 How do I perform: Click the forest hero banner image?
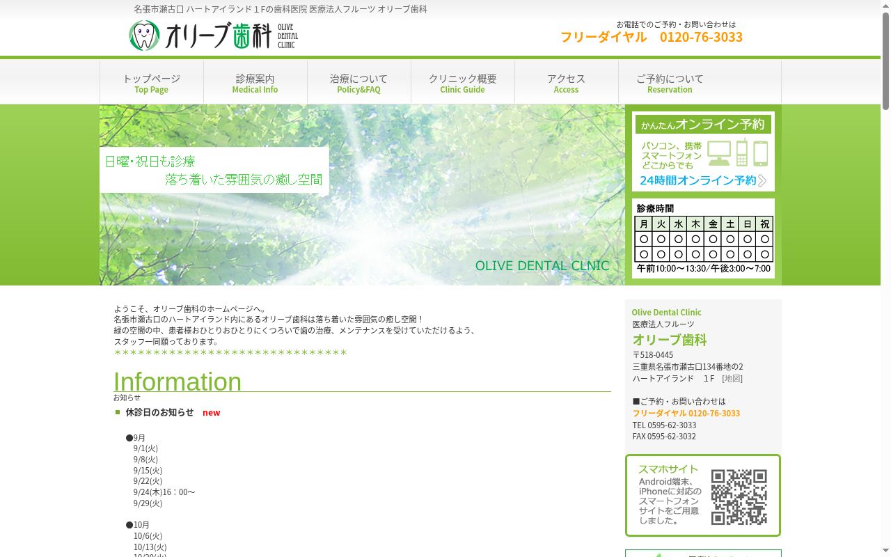pyautogui.click(x=362, y=195)
